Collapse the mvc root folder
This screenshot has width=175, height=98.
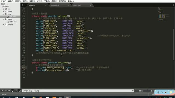point(2,6)
